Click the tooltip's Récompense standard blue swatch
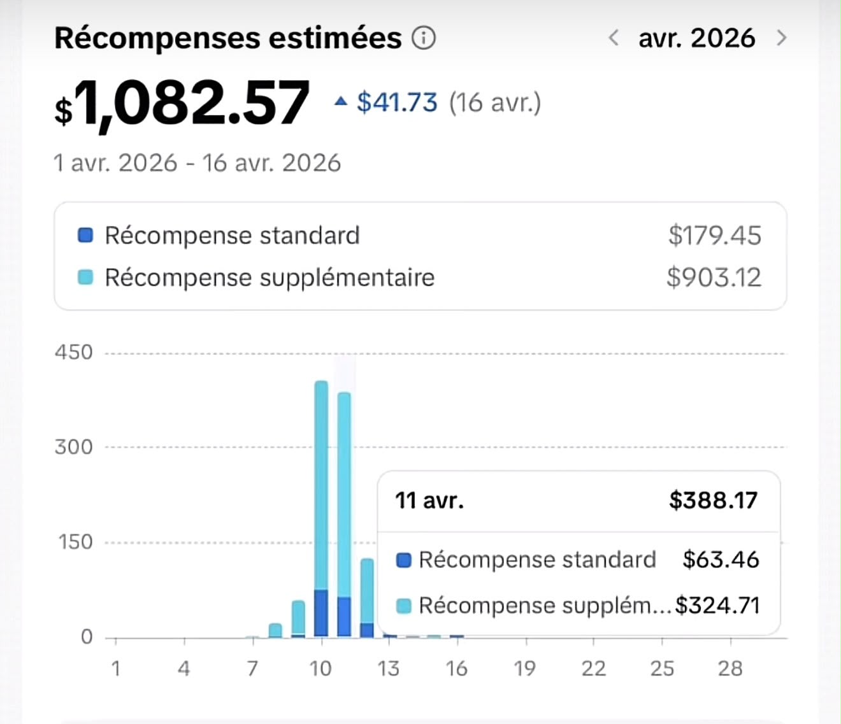This screenshot has width=841, height=724. pyautogui.click(x=404, y=560)
